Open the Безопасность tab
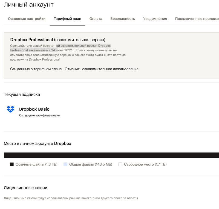 (122, 19)
